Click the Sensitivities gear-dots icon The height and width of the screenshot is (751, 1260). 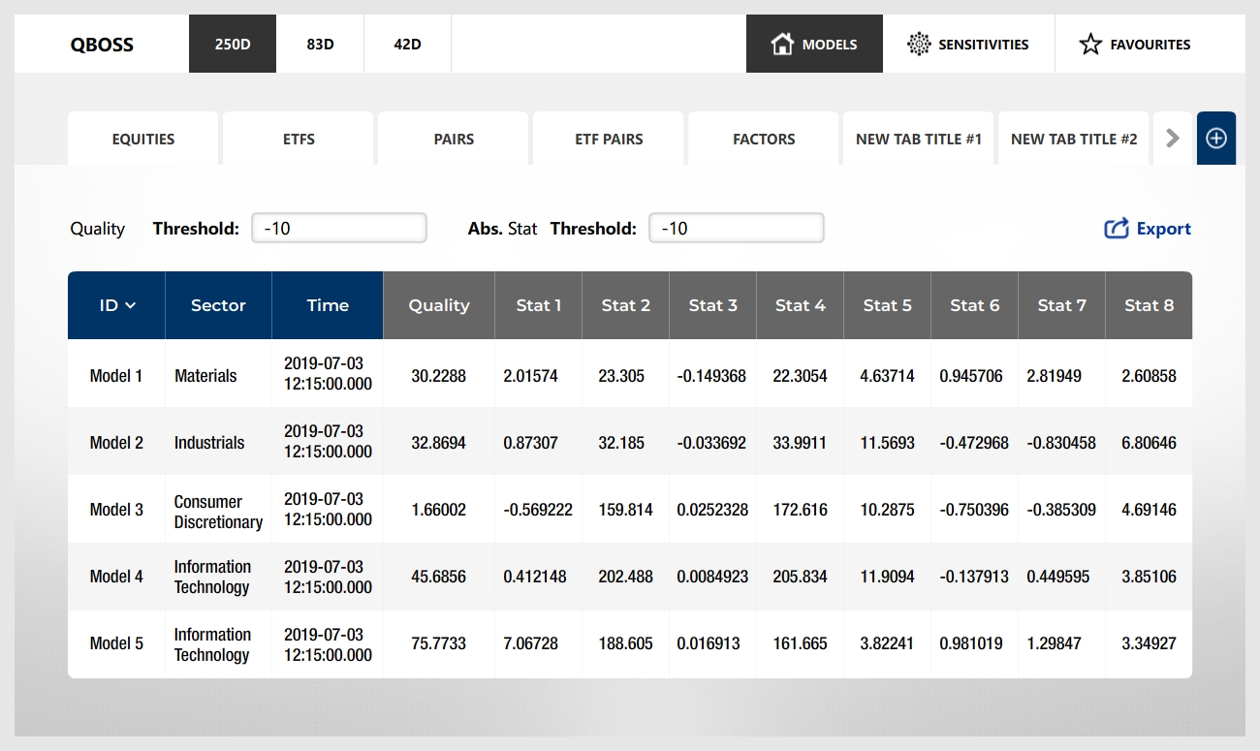tap(918, 44)
